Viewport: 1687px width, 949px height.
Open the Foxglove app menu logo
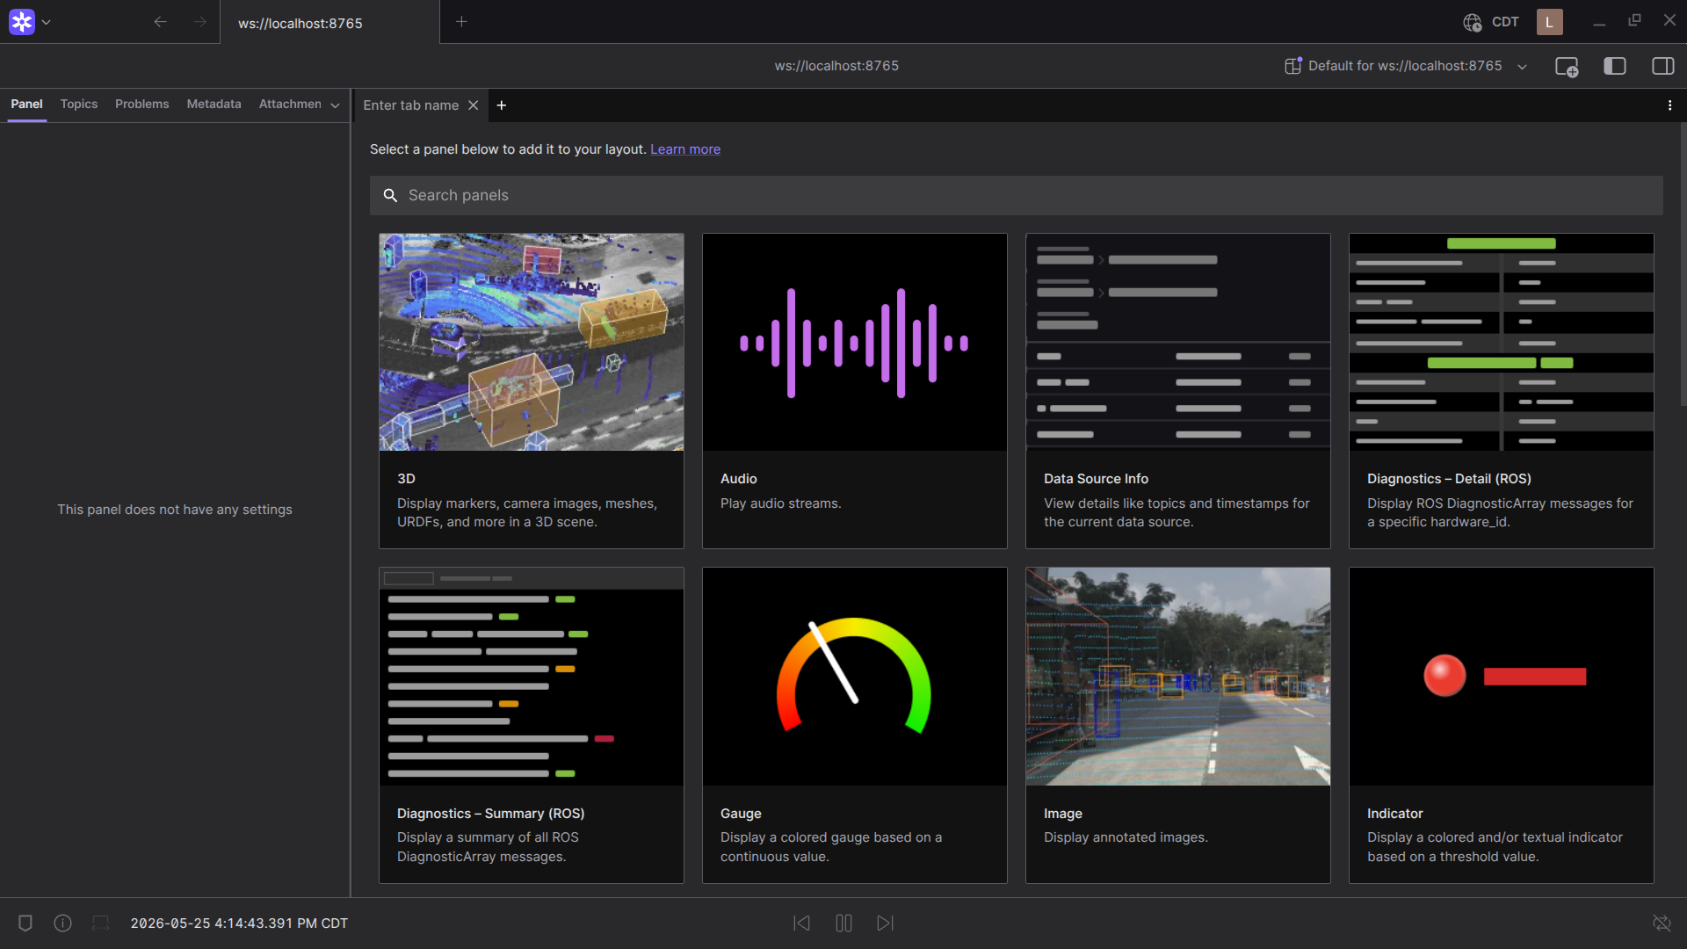tap(22, 22)
